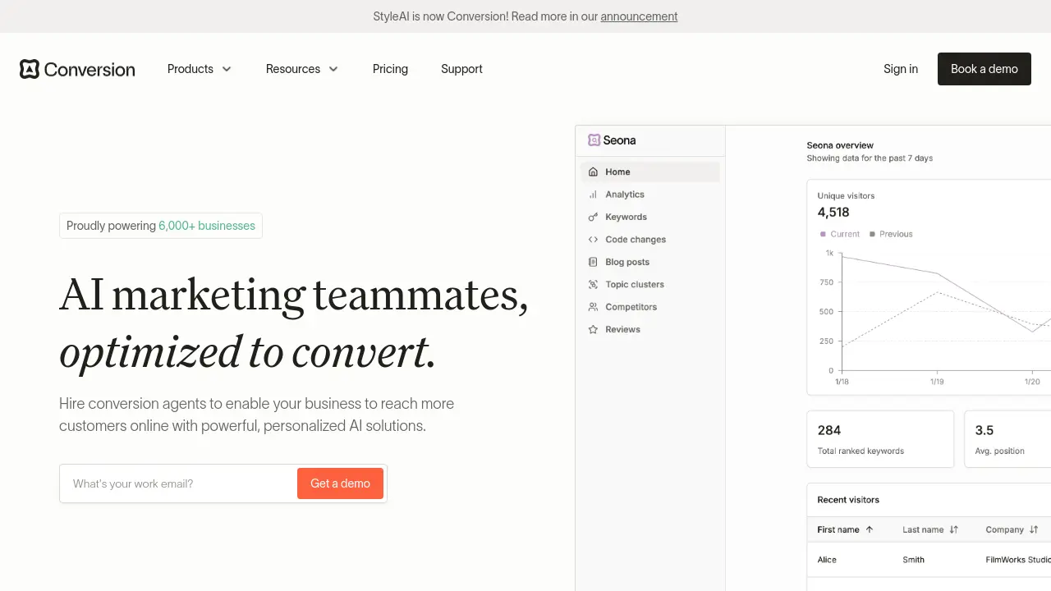This screenshot has height=591, width=1051.
Task: Open Reviews in Seona sidebar
Action: (649, 329)
